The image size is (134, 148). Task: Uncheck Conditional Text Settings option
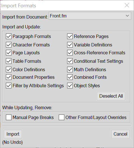click(70, 61)
